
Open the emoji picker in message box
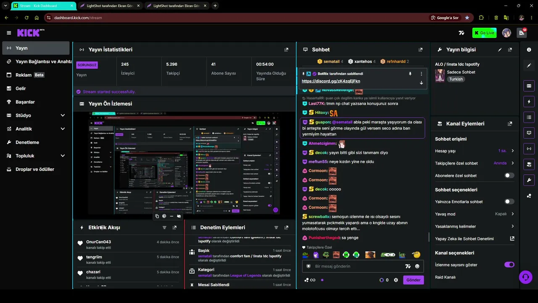[417, 266]
